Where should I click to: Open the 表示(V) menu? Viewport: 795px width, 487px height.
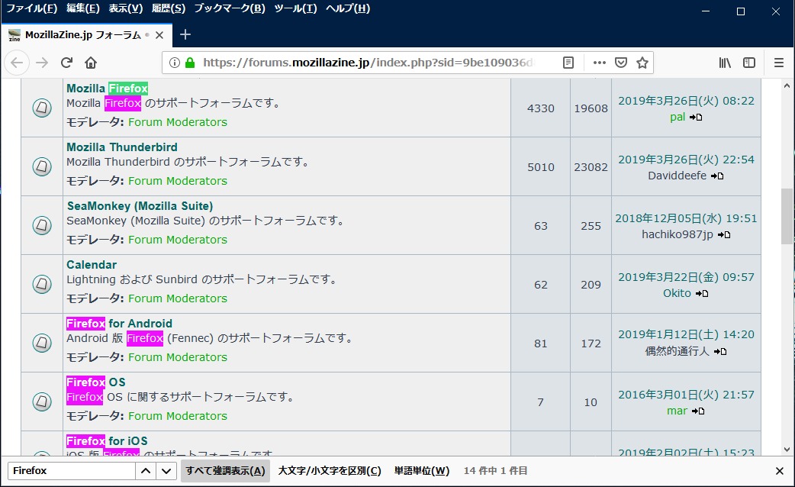(x=126, y=8)
